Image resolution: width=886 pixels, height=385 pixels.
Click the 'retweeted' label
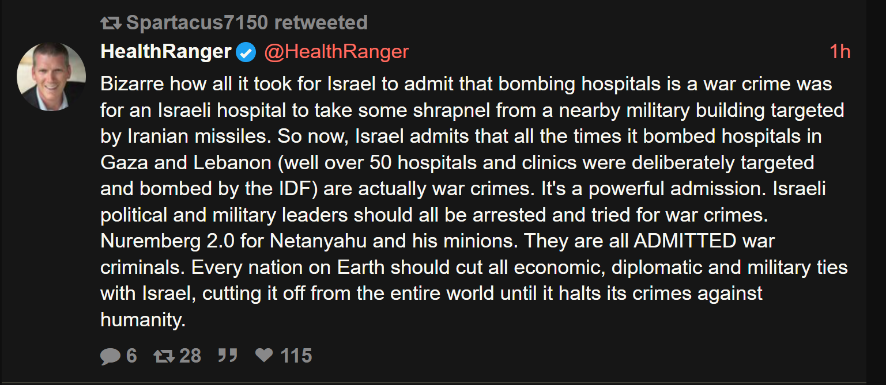(x=321, y=22)
